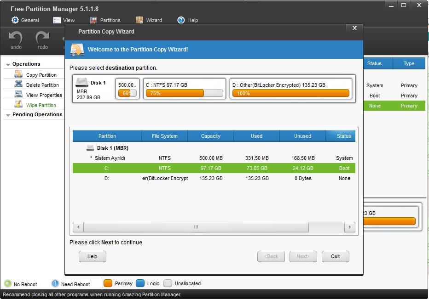This screenshot has height=299, width=429.
Task: Click the View Properties icon
Action: 18,95
